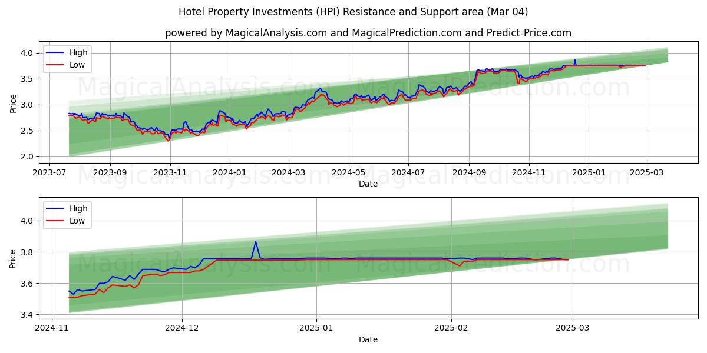
Task: Click the '2025-01' x-axis label in the bottom chart
Action: click(316, 329)
